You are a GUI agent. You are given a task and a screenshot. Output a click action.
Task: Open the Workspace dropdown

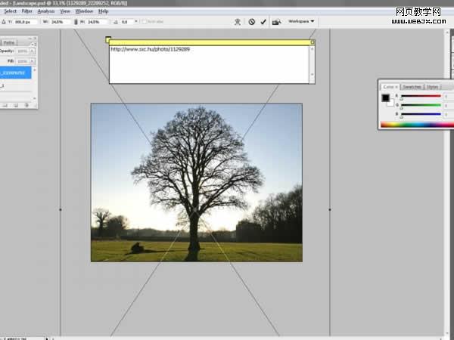[x=301, y=21]
